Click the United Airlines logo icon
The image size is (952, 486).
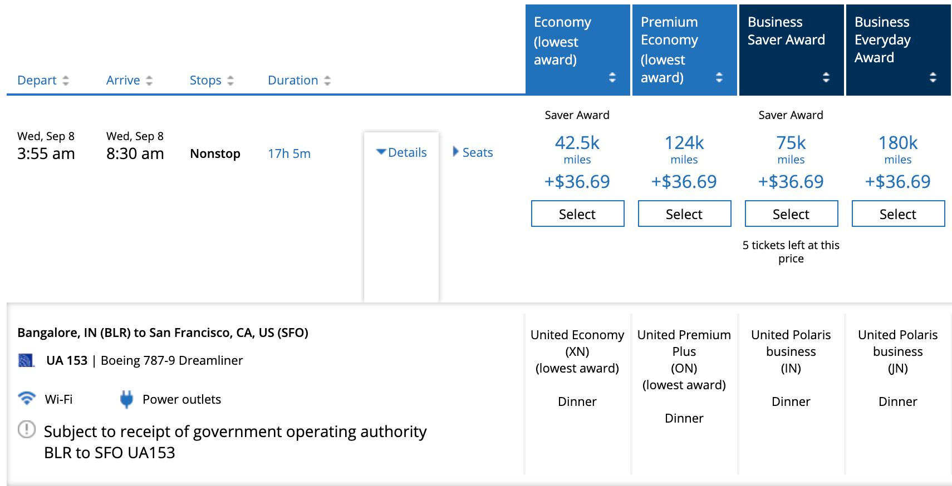click(26, 360)
